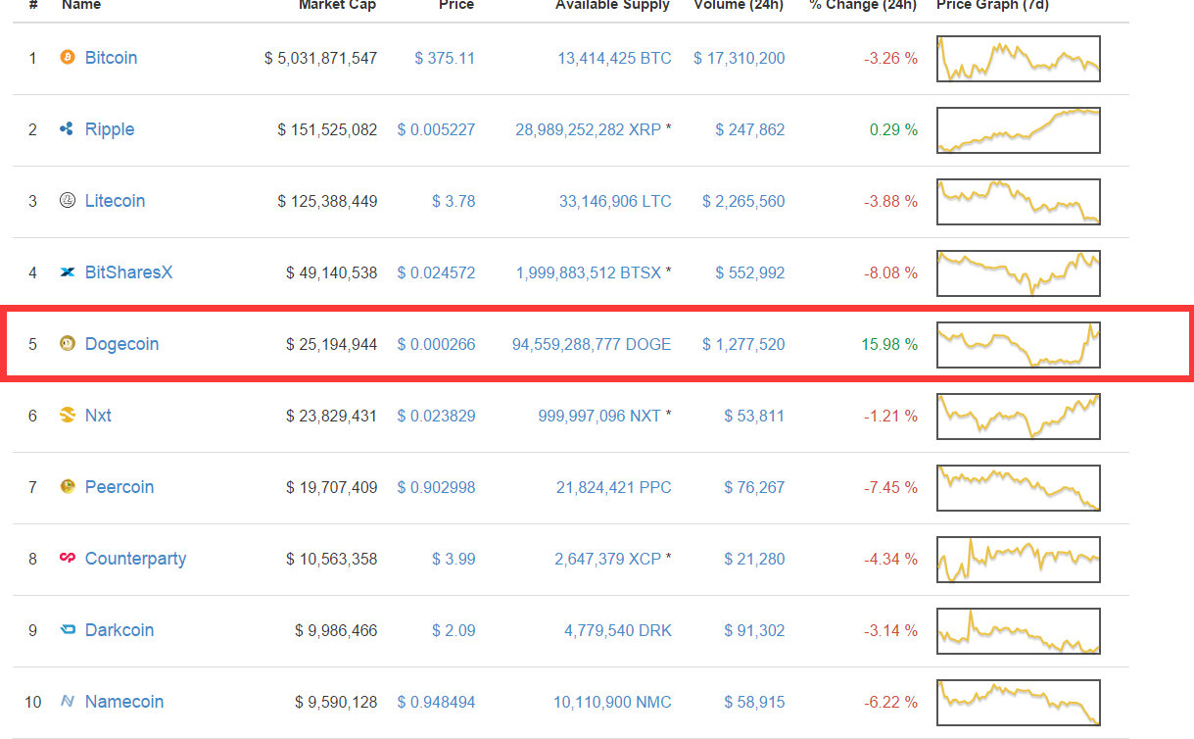Image resolution: width=1194 pixels, height=739 pixels.
Task: Open the BitSharesX name link
Action: (128, 272)
